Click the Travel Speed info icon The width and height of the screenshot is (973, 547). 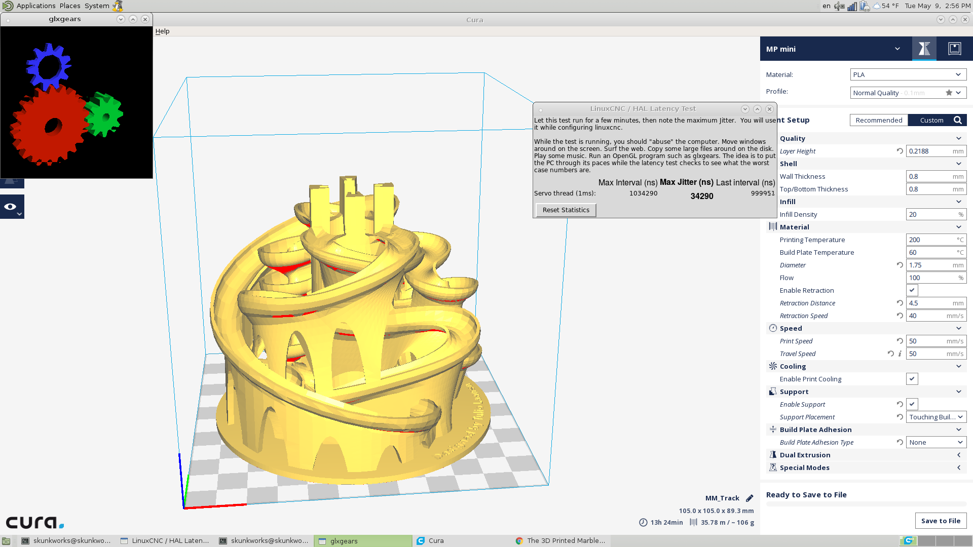click(900, 354)
